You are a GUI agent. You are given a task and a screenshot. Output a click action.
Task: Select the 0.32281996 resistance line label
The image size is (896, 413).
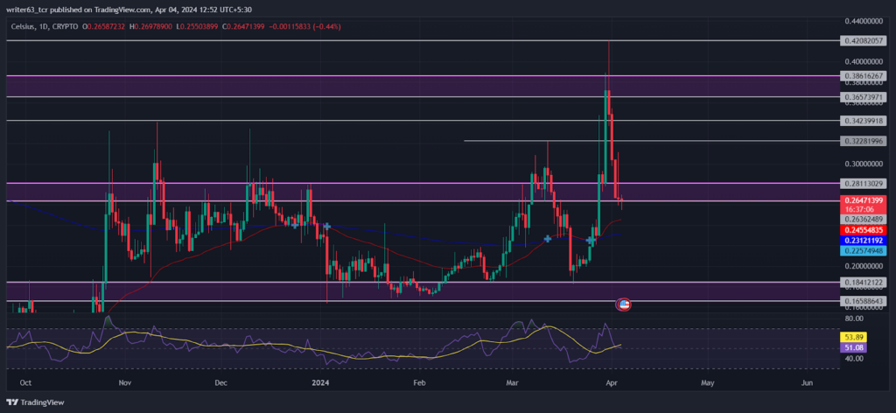pyautogui.click(x=863, y=141)
